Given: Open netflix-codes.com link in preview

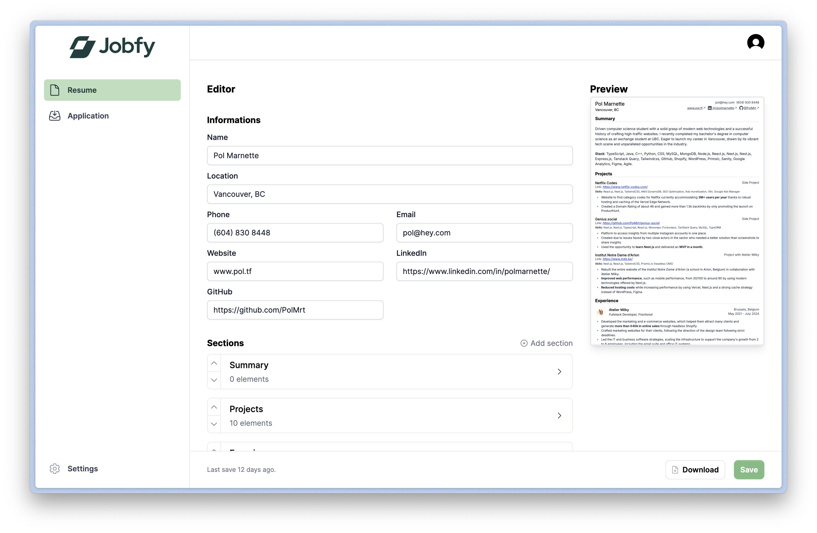Looking at the screenshot, I should [625, 187].
